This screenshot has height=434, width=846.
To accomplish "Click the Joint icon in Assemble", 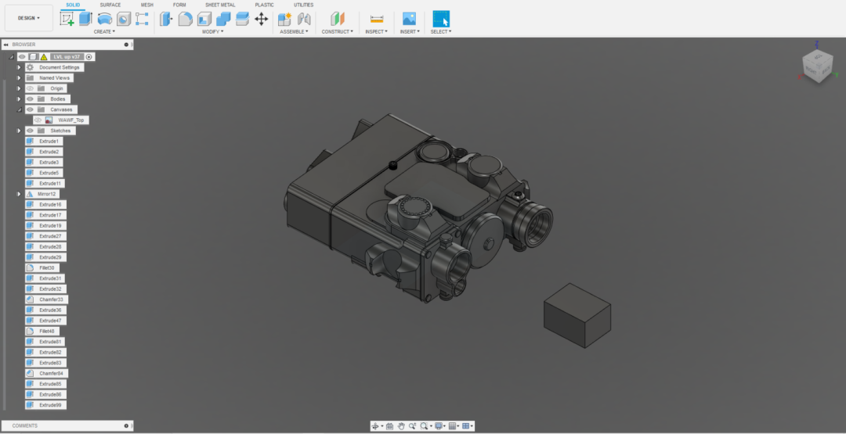I will (304, 19).
